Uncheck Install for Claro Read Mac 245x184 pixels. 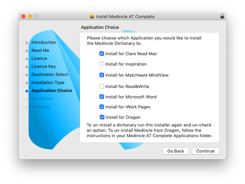tap(102, 54)
